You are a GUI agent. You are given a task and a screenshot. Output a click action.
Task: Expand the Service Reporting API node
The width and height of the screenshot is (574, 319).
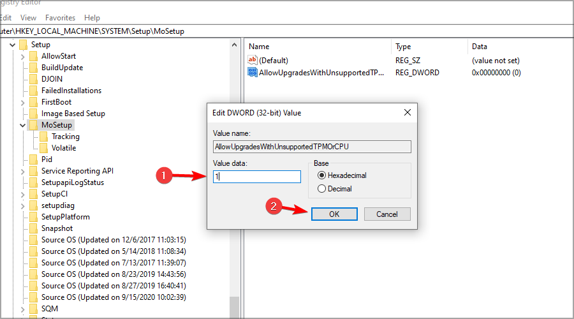(x=23, y=171)
